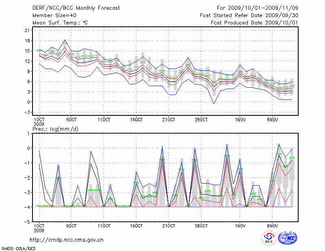This screenshot has width=325, height=251.
Task: Click 21OCT on the temperature chart axis
Action: 169,120
